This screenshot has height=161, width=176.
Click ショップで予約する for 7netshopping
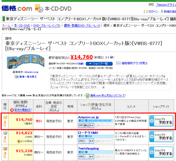coord(161,152)
